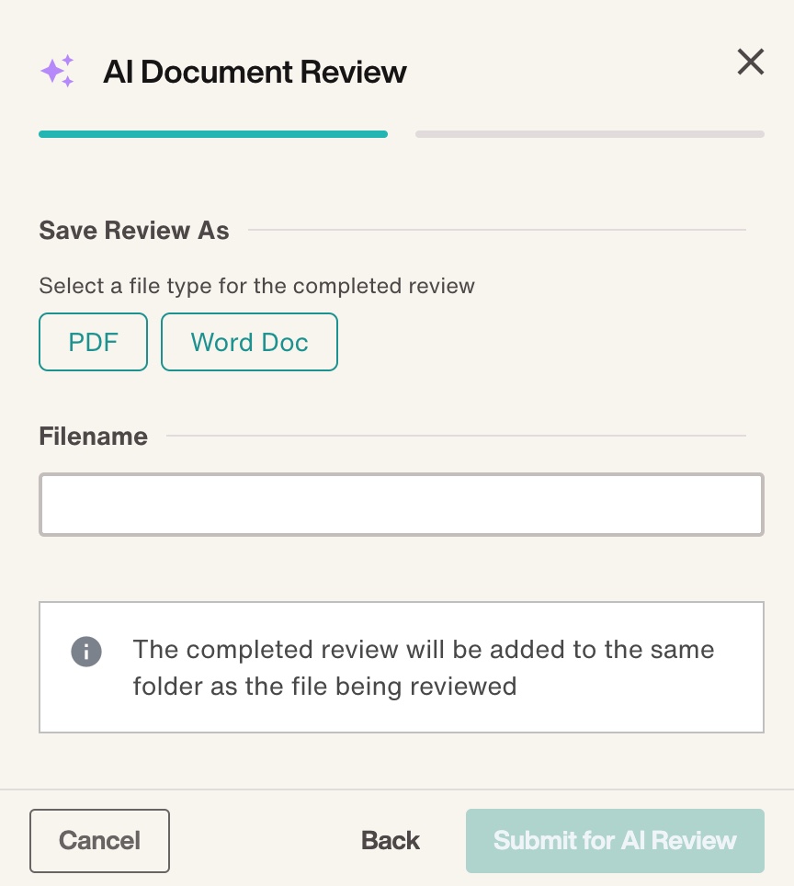Click the "AI Document Review" title

pos(255,72)
